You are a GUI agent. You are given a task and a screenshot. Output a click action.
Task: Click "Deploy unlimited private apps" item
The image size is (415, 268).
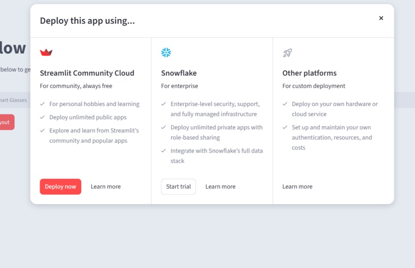coord(216,132)
